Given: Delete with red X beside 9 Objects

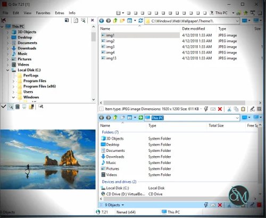Looking at the screenshot, I should point(220,205).
